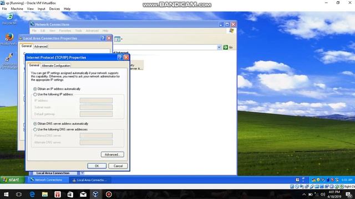
Task: Switch to Network Connections taskbar button
Action: pos(48,180)
